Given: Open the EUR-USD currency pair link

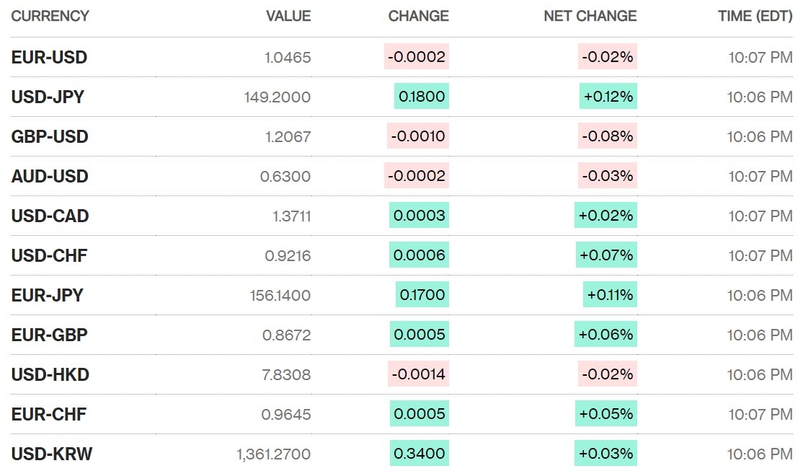Looking at the screenshot, I should point(49,58).
